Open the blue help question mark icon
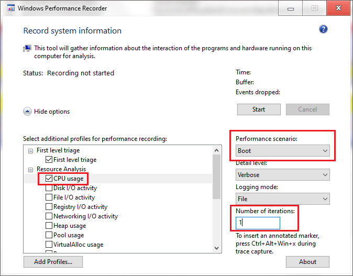 pos(323,29)
